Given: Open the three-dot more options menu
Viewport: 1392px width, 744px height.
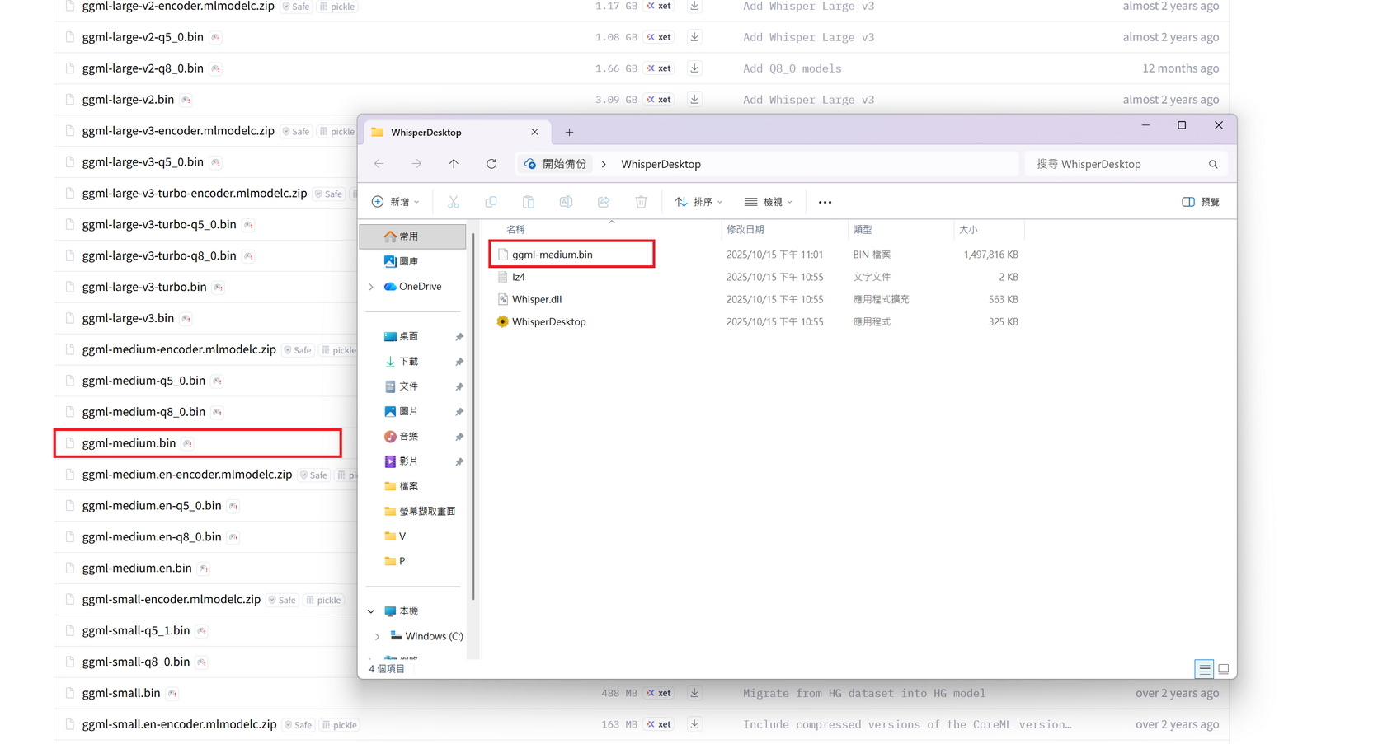Looking at the screenshot, I should (825, 202).
